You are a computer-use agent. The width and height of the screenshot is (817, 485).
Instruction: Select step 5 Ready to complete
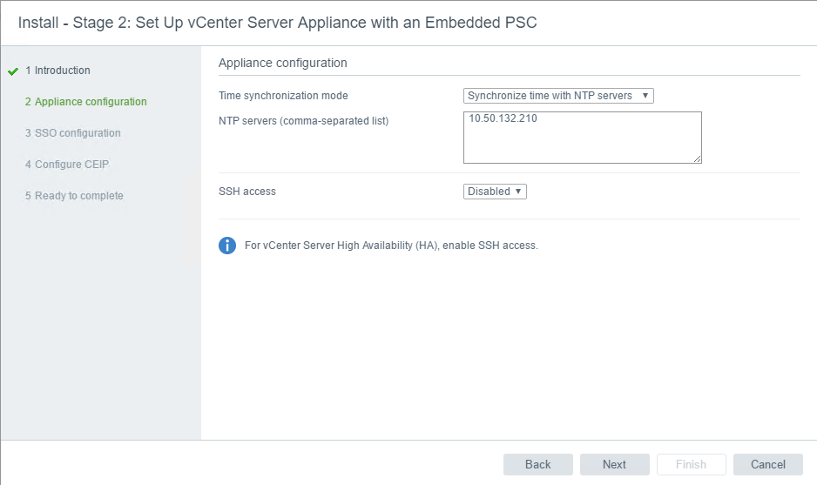pos(75,195)
